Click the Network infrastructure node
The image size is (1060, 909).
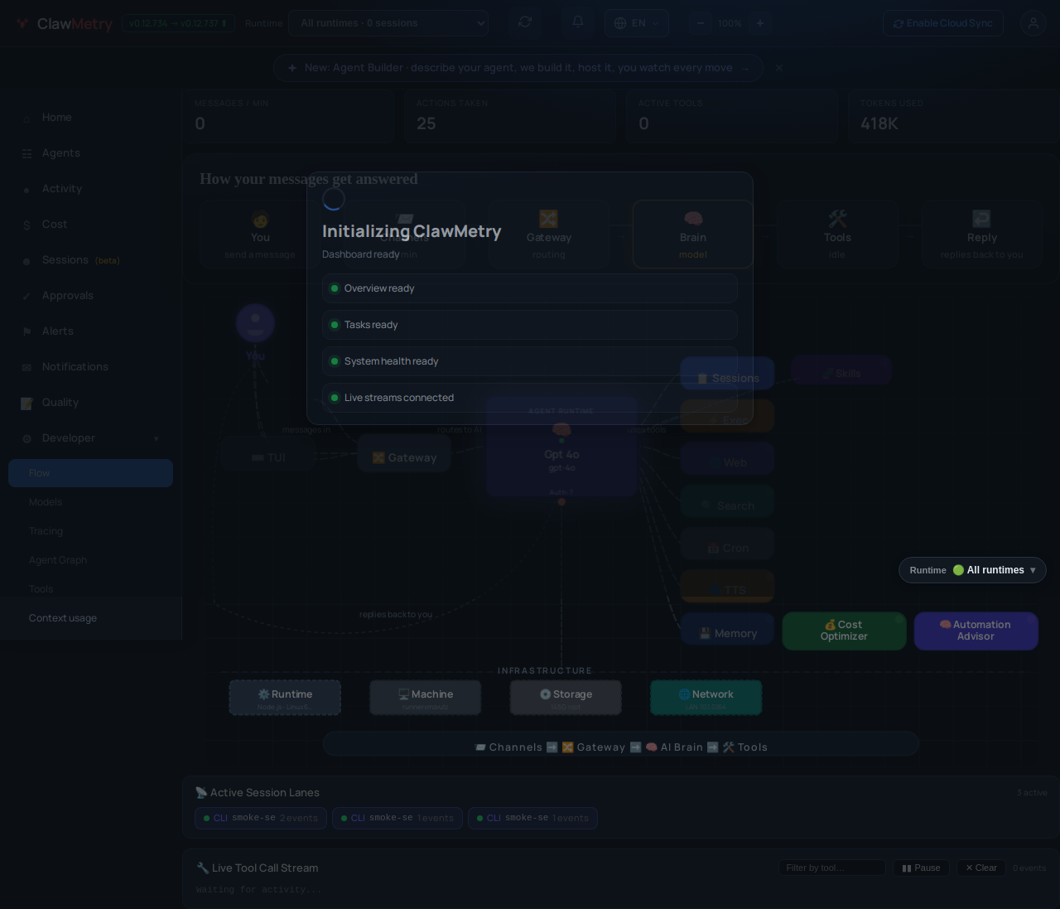(706, 698)
